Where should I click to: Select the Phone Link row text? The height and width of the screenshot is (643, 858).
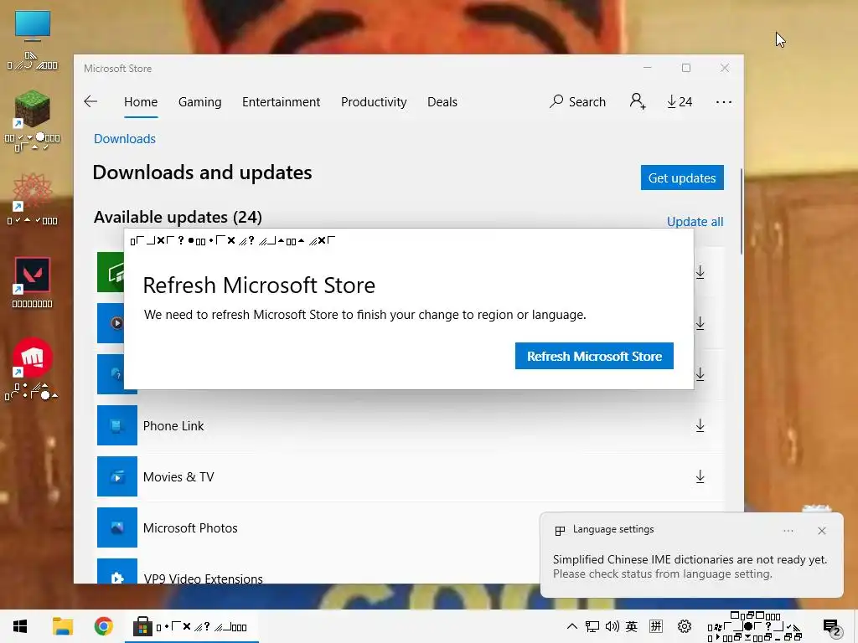173,426
